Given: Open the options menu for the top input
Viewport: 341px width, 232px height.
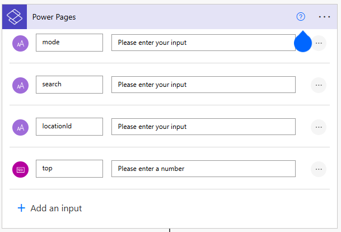Looking at the screenshot, I should pos(319,169).
